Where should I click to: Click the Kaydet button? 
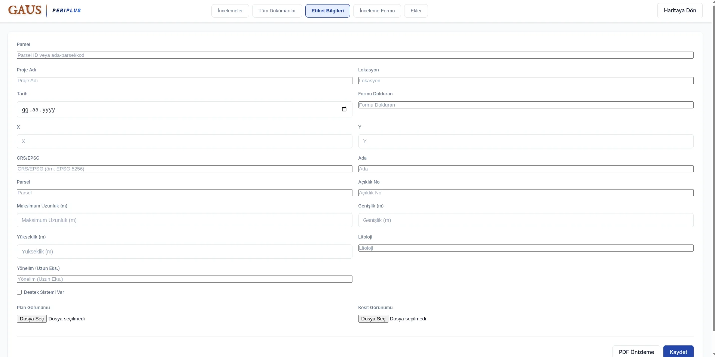point(678,351)
